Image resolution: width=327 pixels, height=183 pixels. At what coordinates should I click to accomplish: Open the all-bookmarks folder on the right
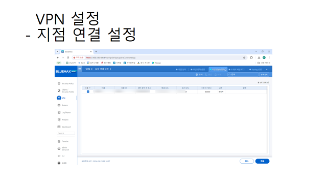(x=264, y=63)
